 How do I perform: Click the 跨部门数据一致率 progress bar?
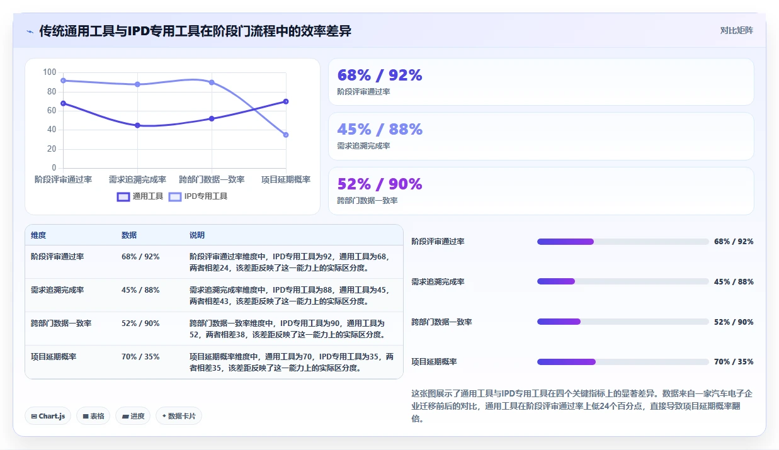(623, 322)
